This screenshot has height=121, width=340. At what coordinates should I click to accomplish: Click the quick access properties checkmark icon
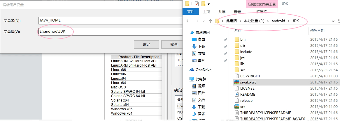[196, 4]
